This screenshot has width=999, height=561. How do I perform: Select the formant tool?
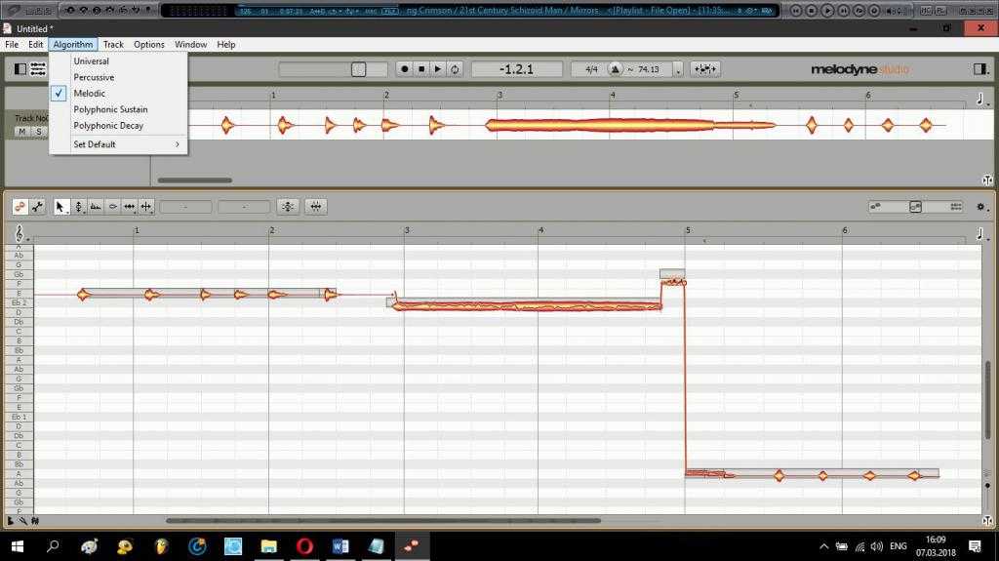click(96, 207)
